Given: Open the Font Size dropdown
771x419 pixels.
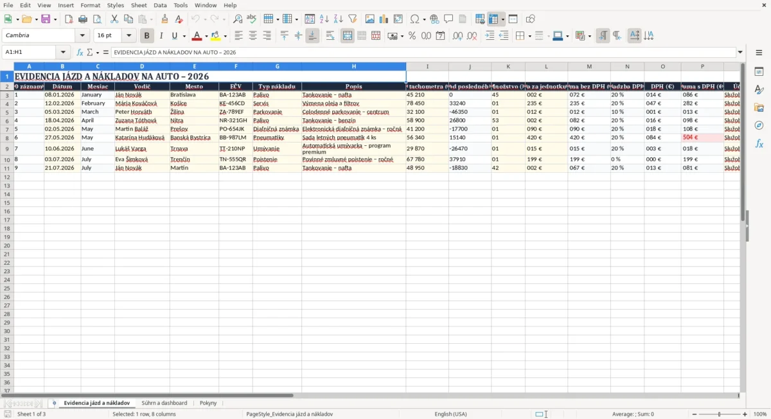Looking at the screenshot, I should point(129,36).
